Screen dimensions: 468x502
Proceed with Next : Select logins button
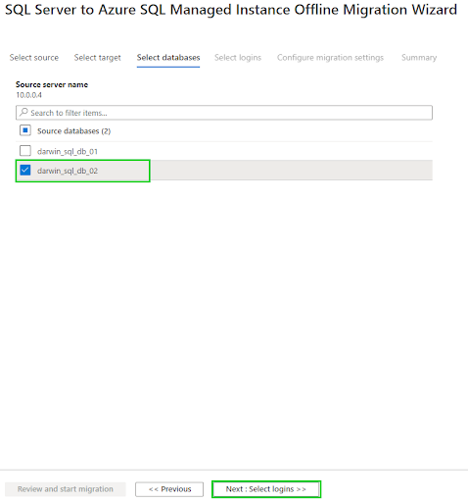point(266,489)
